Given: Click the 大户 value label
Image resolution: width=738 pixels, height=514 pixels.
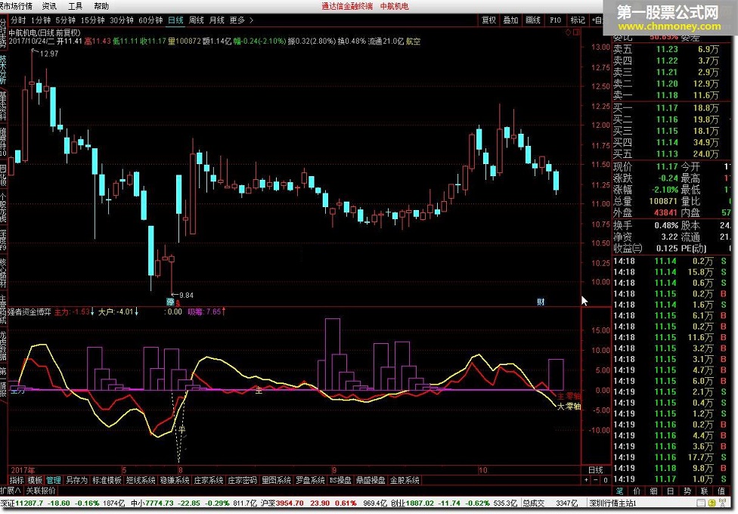Looking at the screenshot, I should click(118, 311).
